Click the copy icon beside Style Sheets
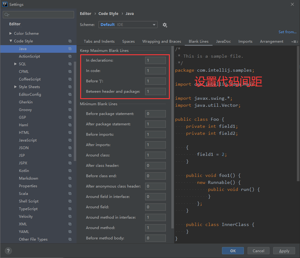Image resolution: width=300 pixels, height=258 pixels. point(70,87)
